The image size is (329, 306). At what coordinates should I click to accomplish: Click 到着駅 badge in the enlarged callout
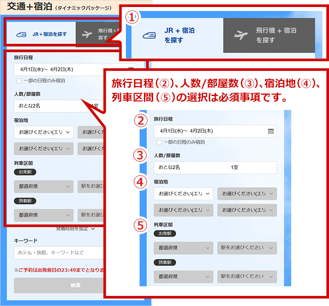(x=165, y=262)
